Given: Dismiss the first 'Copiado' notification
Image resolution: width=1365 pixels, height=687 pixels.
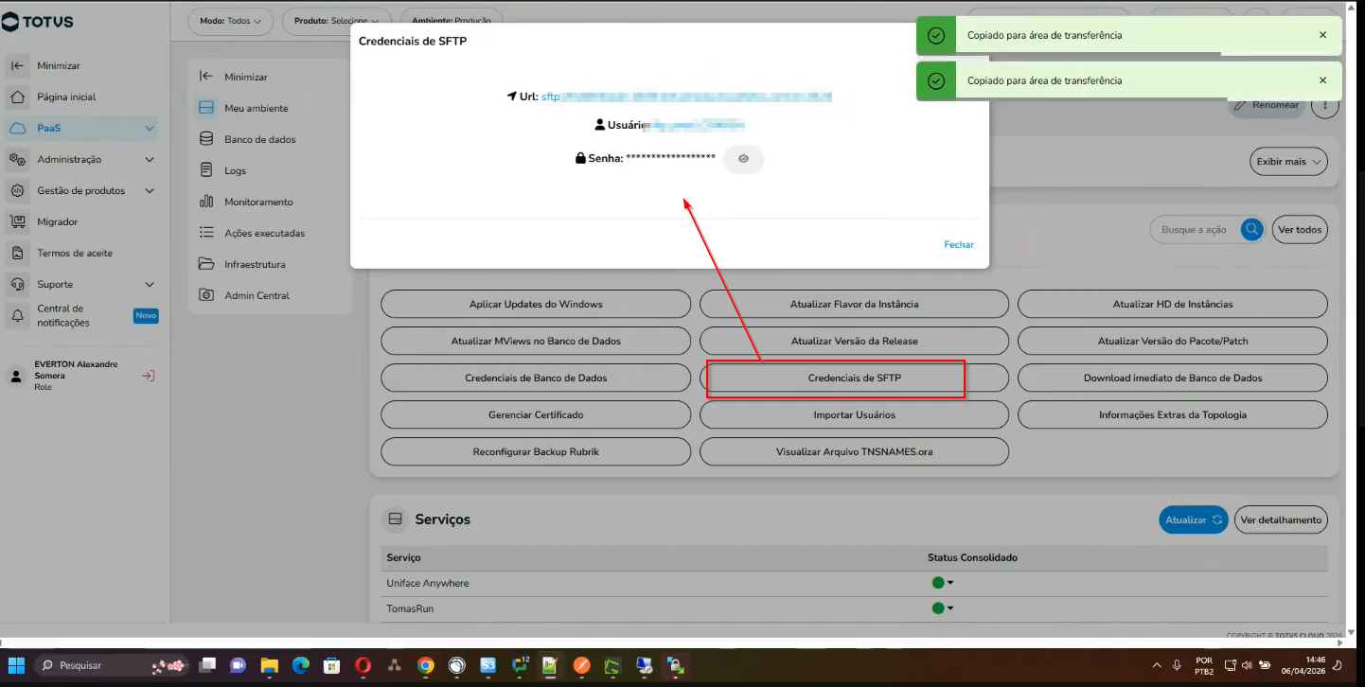Looking at the screenshot, I should tap(1322, 35).
